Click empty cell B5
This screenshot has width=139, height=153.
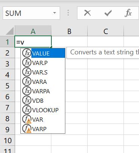tap(76, 85)
